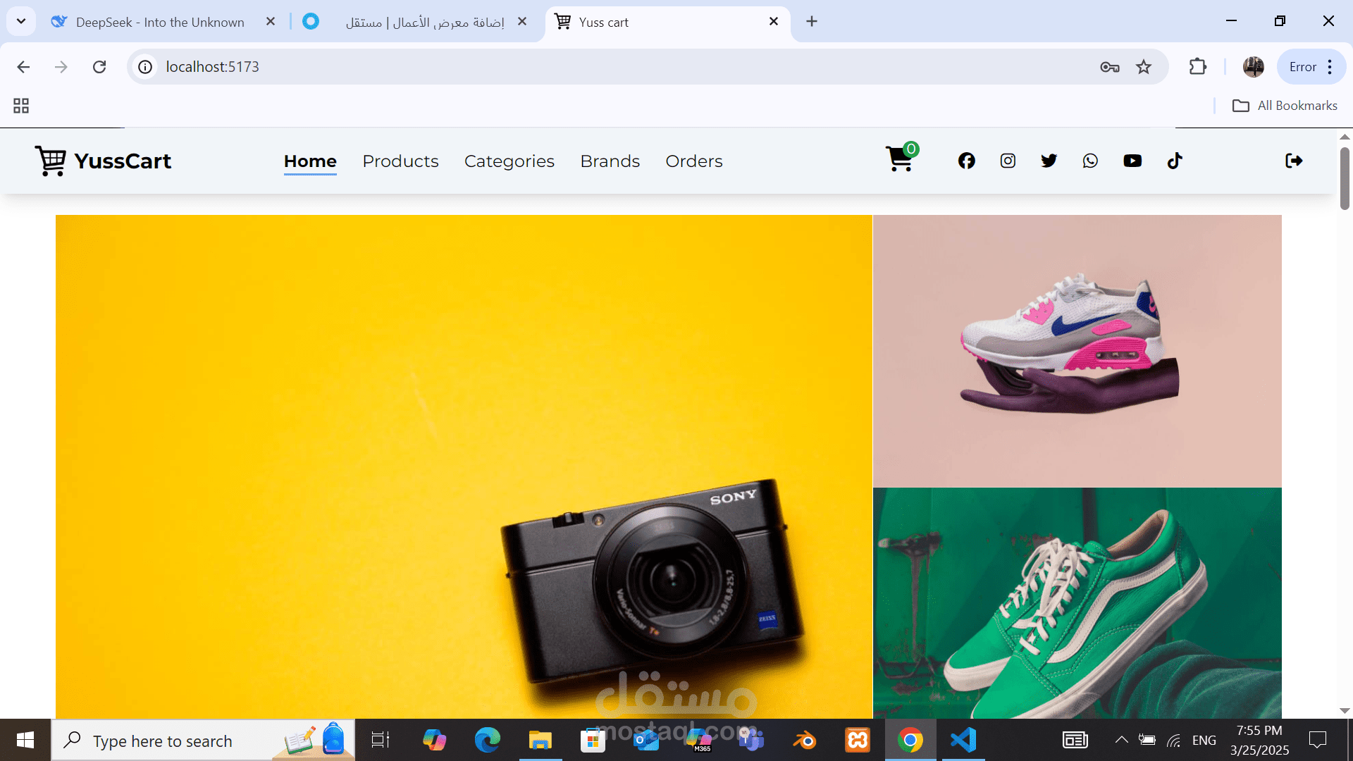1353x761 pixels.
Task: Open the notification center
Action: pyautogui.click(x=1318, y=740)
